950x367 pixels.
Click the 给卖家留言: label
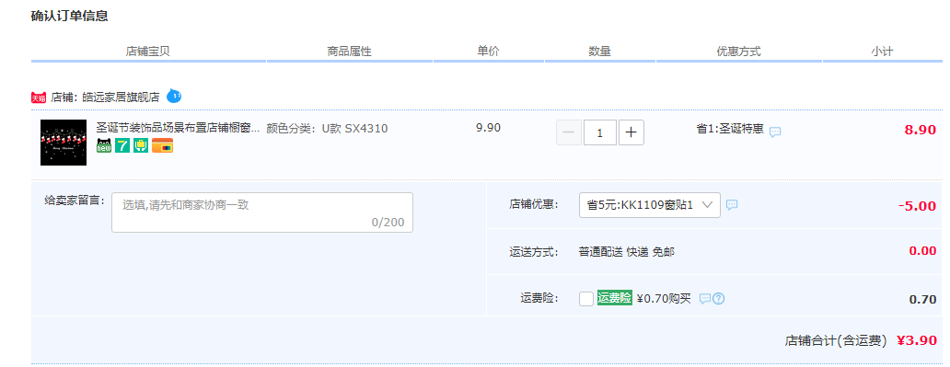75,200
